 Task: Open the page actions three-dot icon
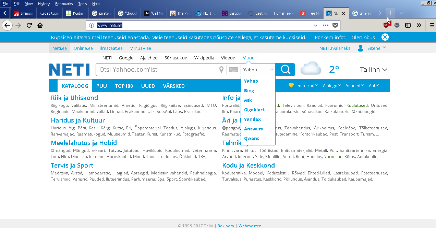(x=326, y=25)
